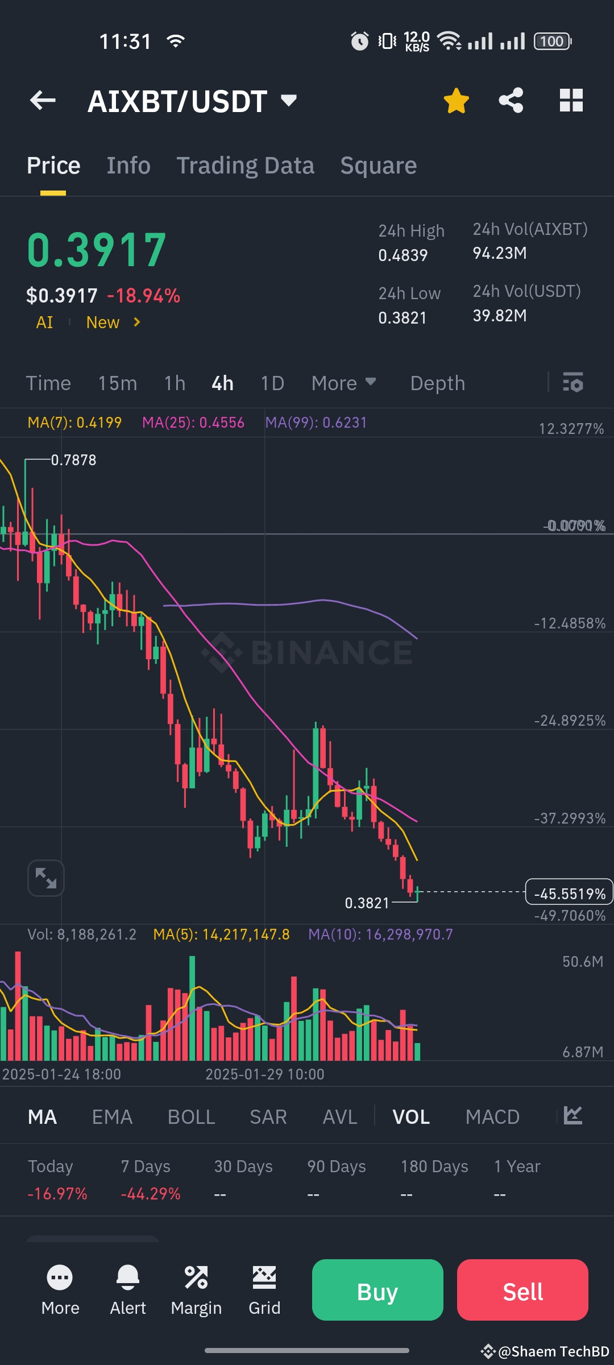Open the indicator chart icon after MACD
Image resolution: width=614 pixels, height=1365 pixels.
tap(572, 1116)
